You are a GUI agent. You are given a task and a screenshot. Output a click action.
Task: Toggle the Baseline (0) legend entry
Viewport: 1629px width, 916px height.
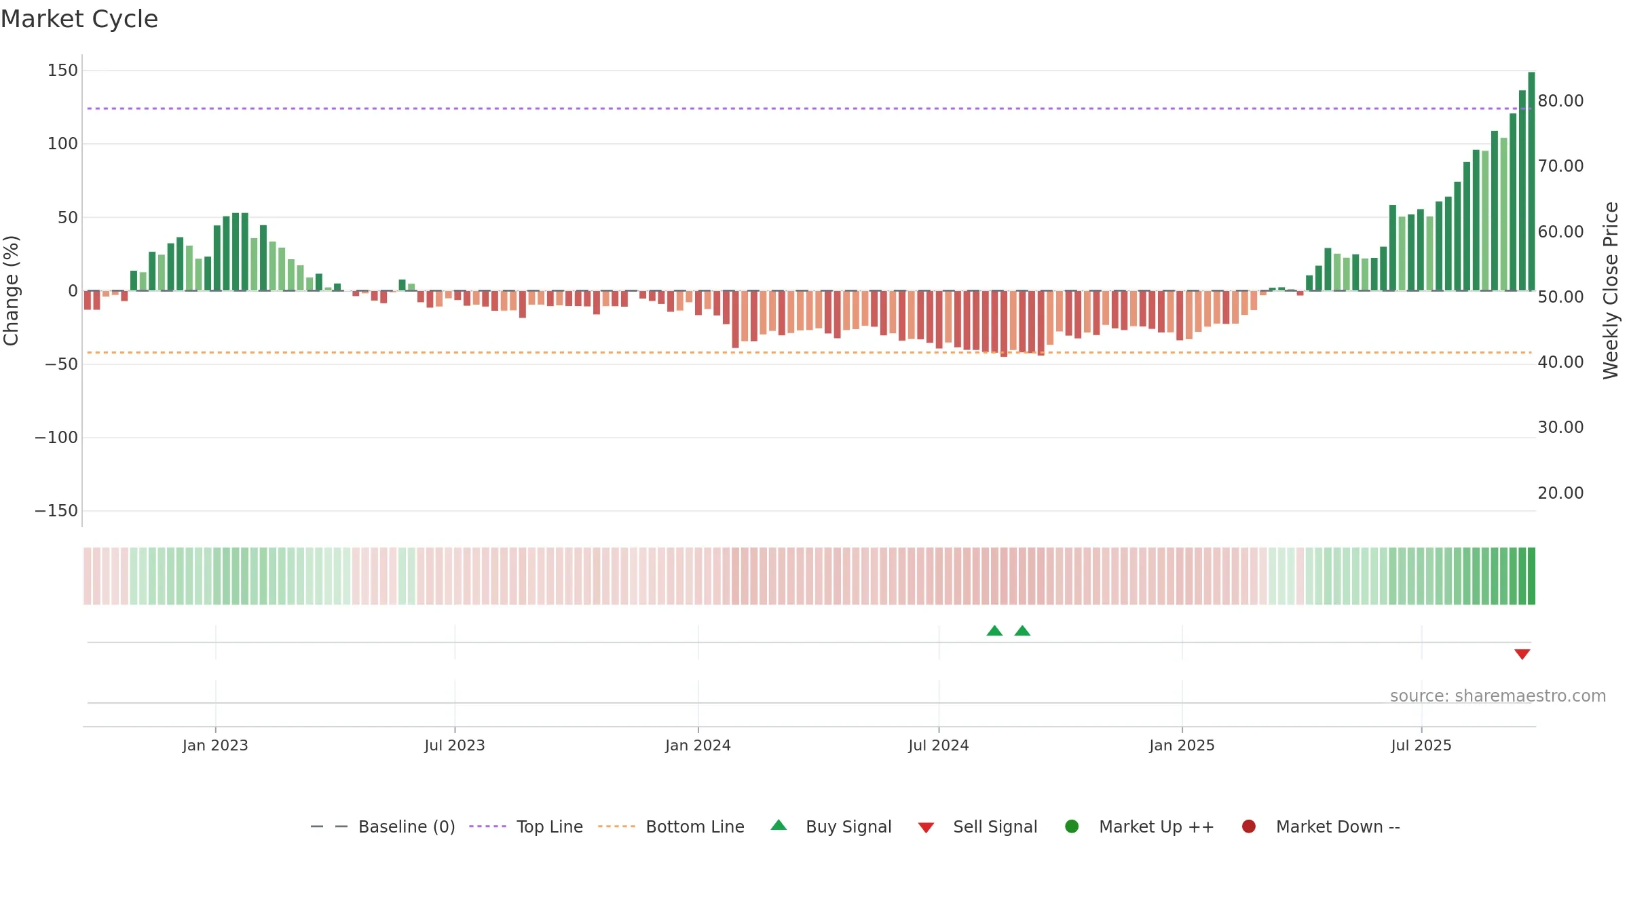pos(382,826)
